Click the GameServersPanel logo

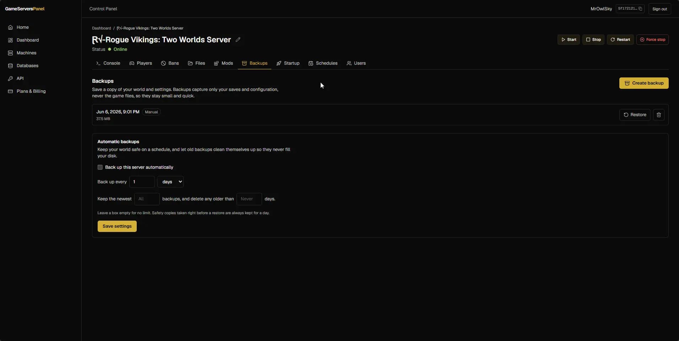tap(25, 9)
